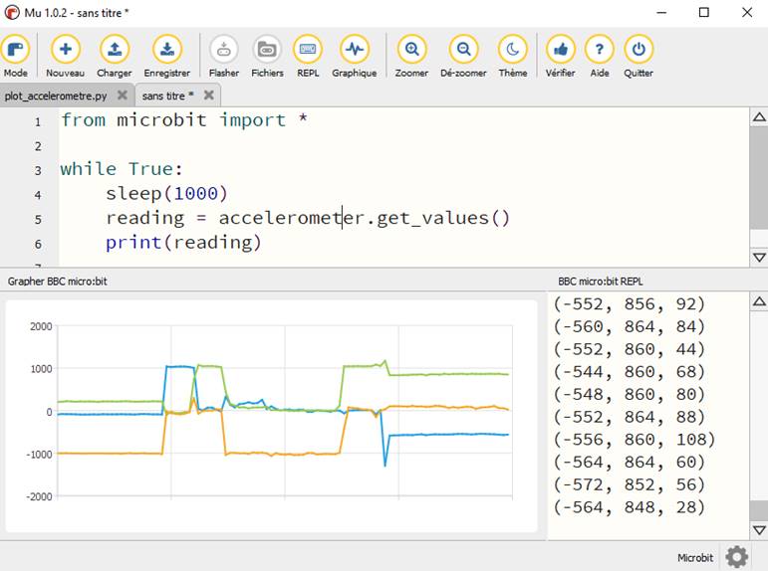Click the 'while True:' code line
The width and height of the screenshot is (768, 571).
122,169
